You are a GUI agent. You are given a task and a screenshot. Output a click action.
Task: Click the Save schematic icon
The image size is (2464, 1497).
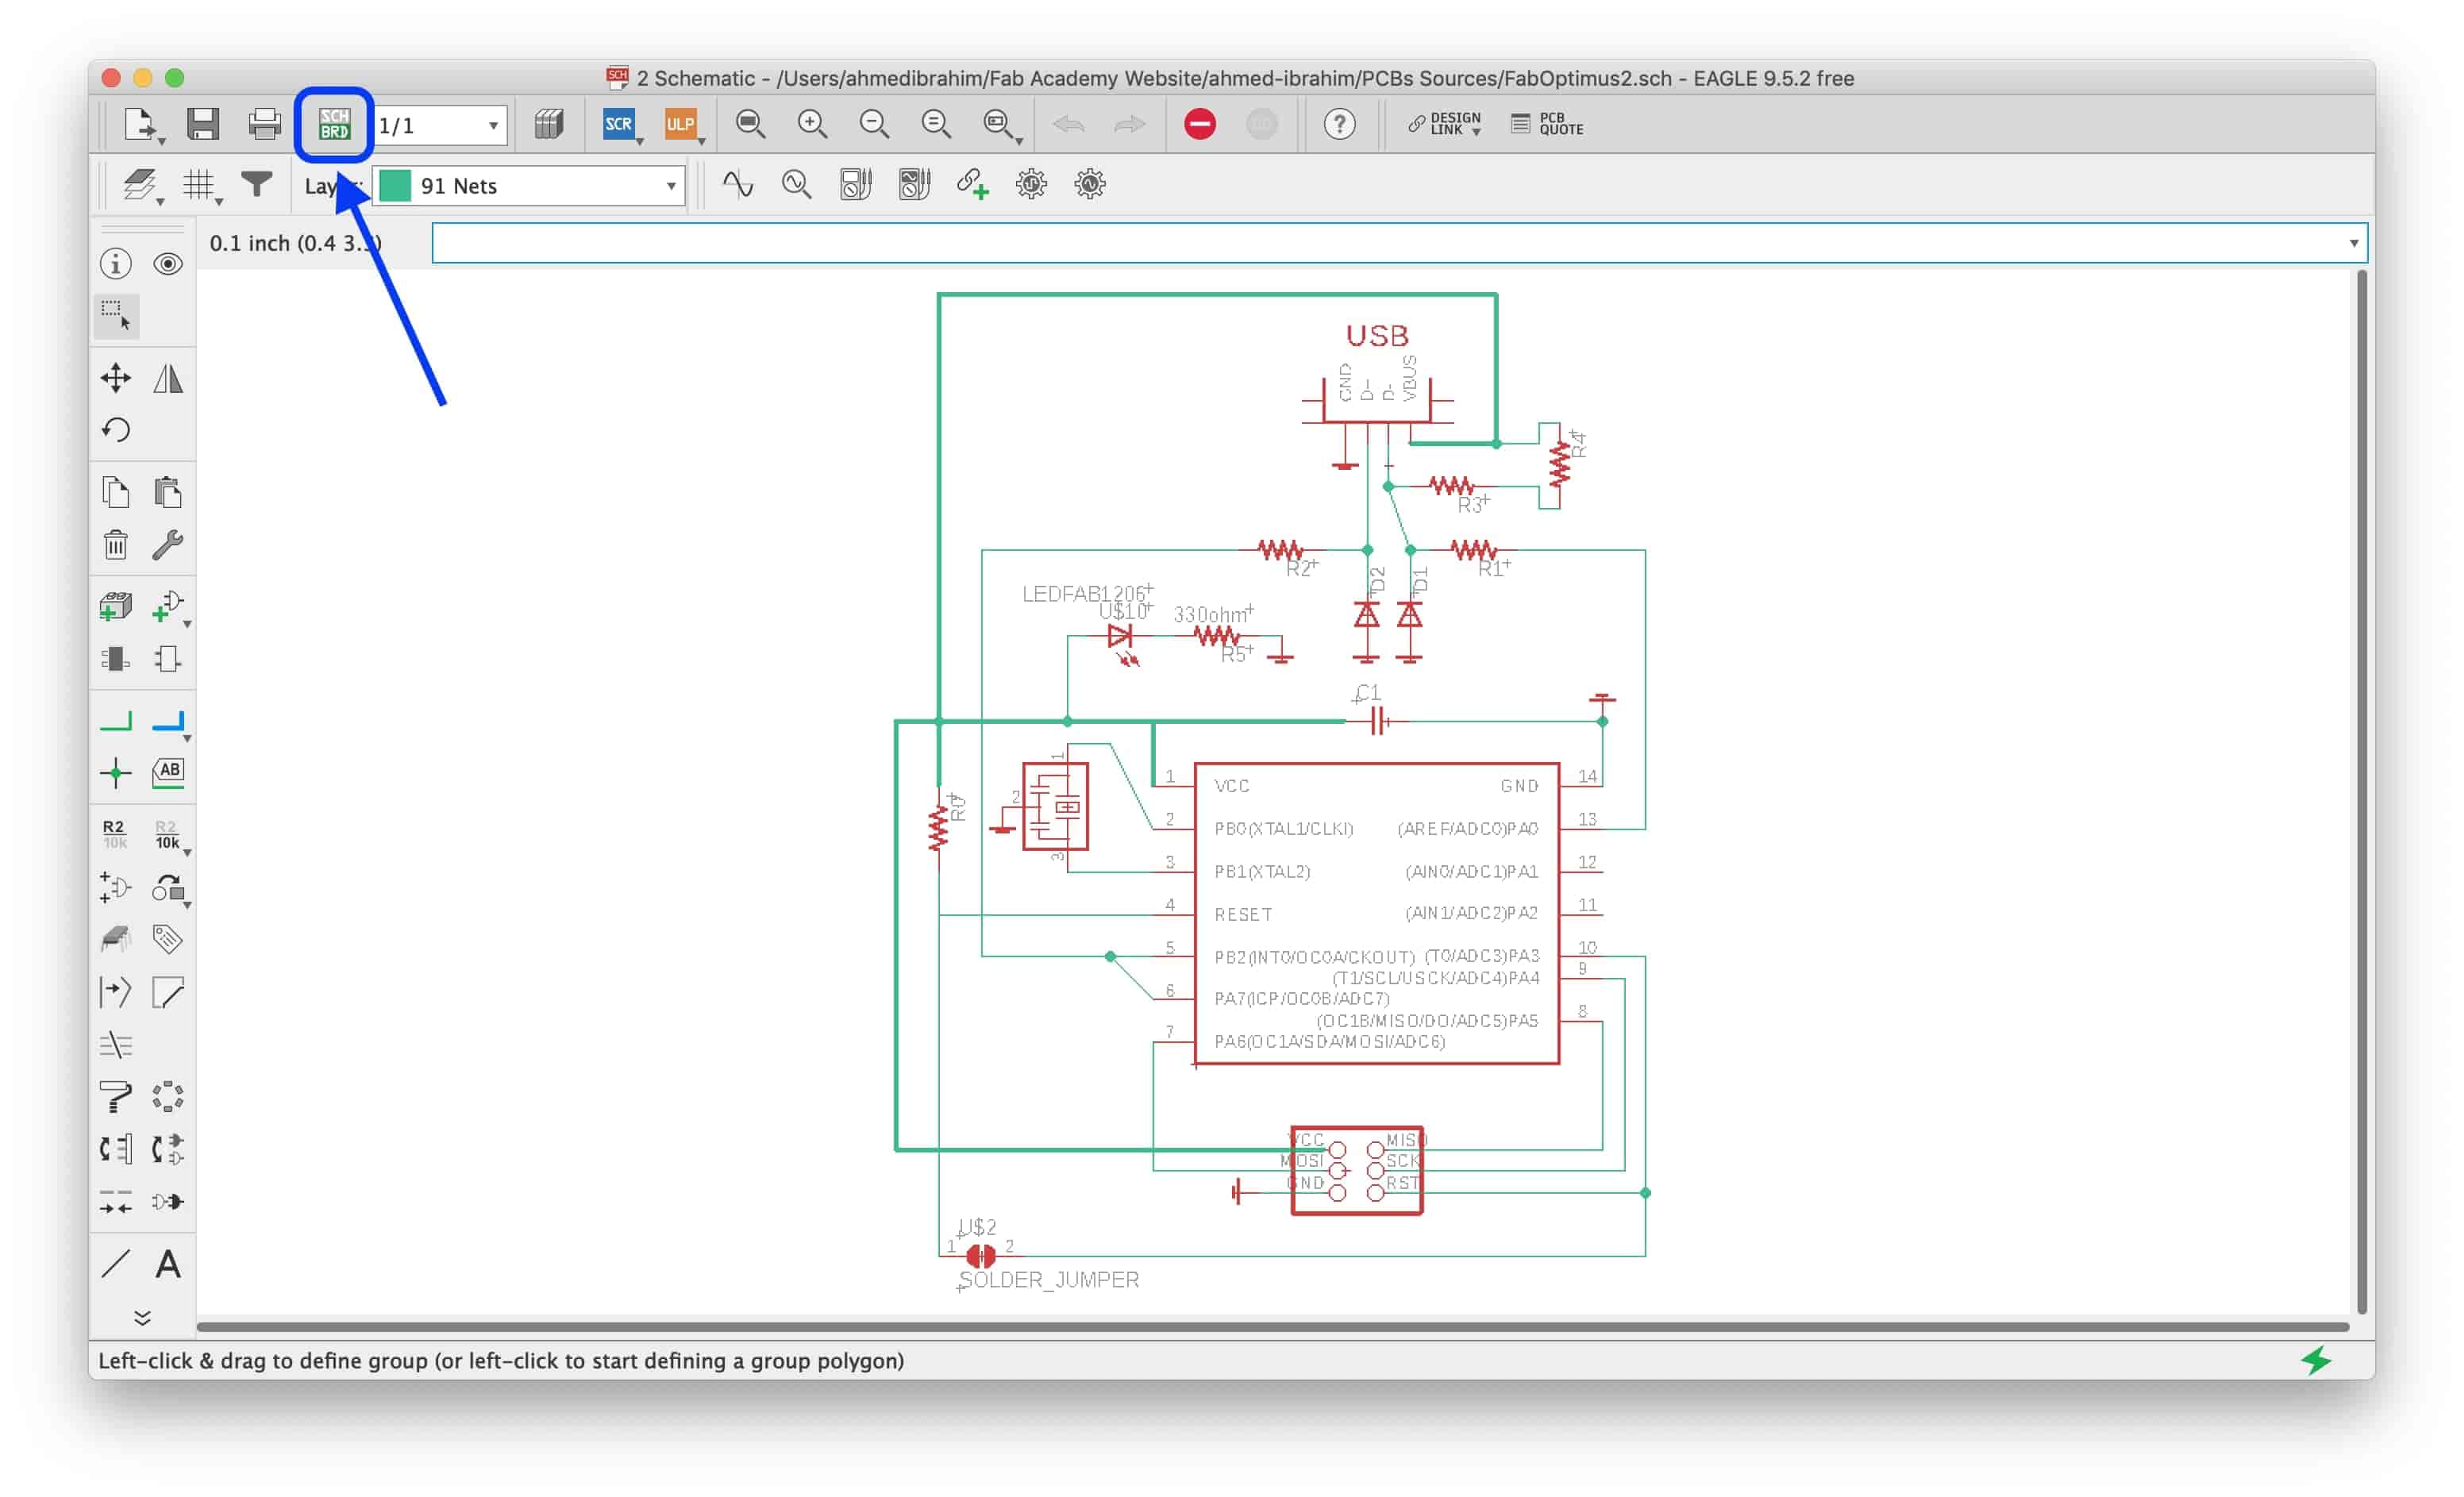click(x=203, y=124)
